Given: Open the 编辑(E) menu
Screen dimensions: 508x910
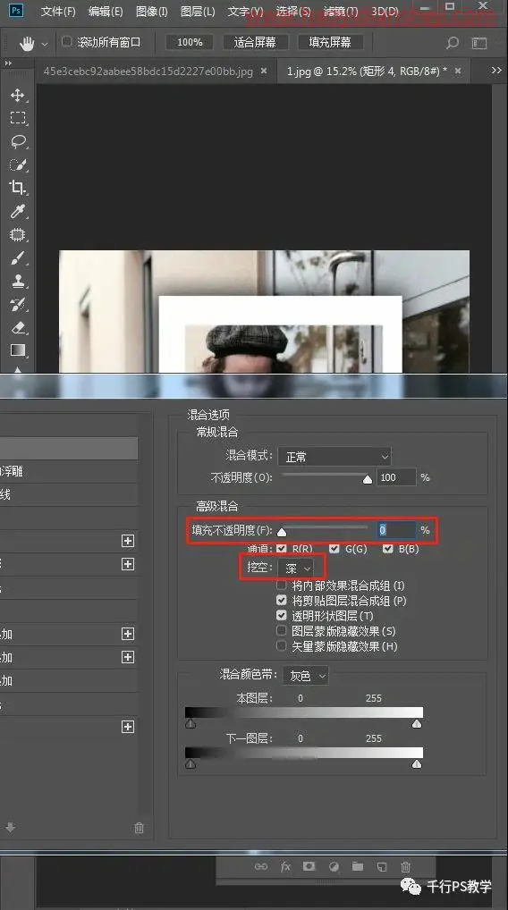Looking at the screenshot, I should 105,11.
